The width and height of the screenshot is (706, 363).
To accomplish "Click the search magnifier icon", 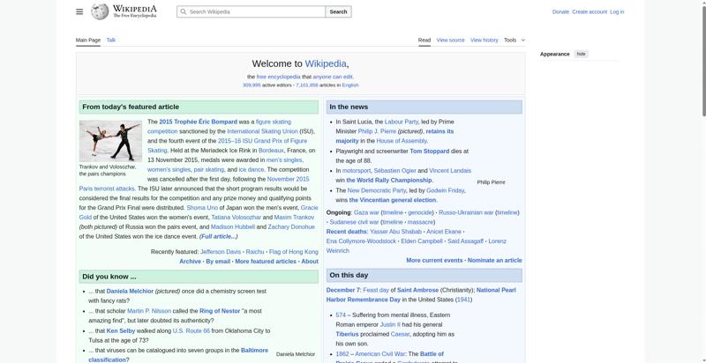I will [183, 11].
